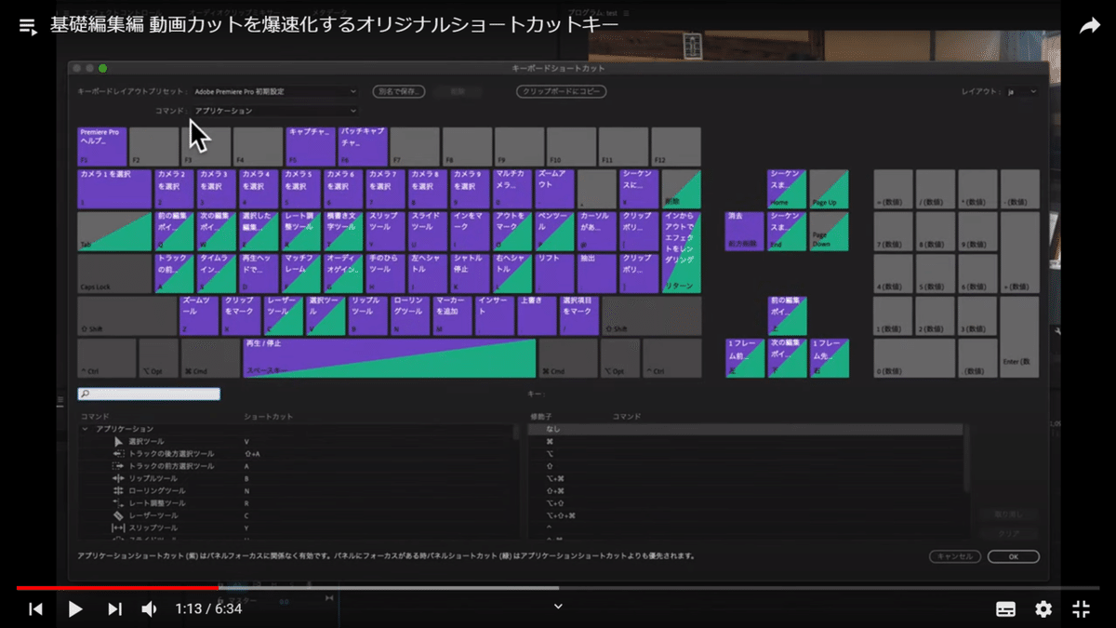Screen dimensions: 1116x628
Task: Click the 選択ツール V key
Action: coord(325,316)
